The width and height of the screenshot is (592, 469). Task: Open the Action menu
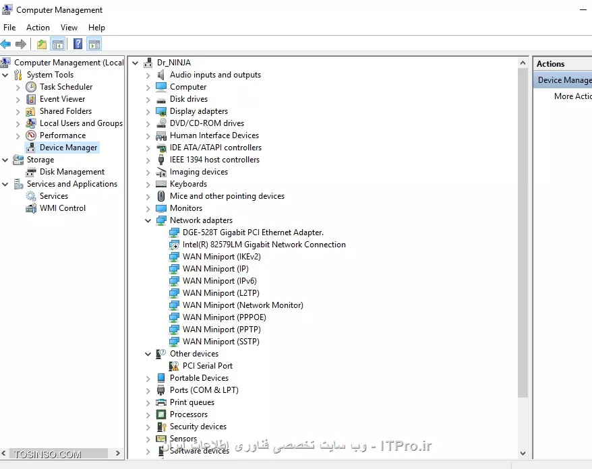38,28
